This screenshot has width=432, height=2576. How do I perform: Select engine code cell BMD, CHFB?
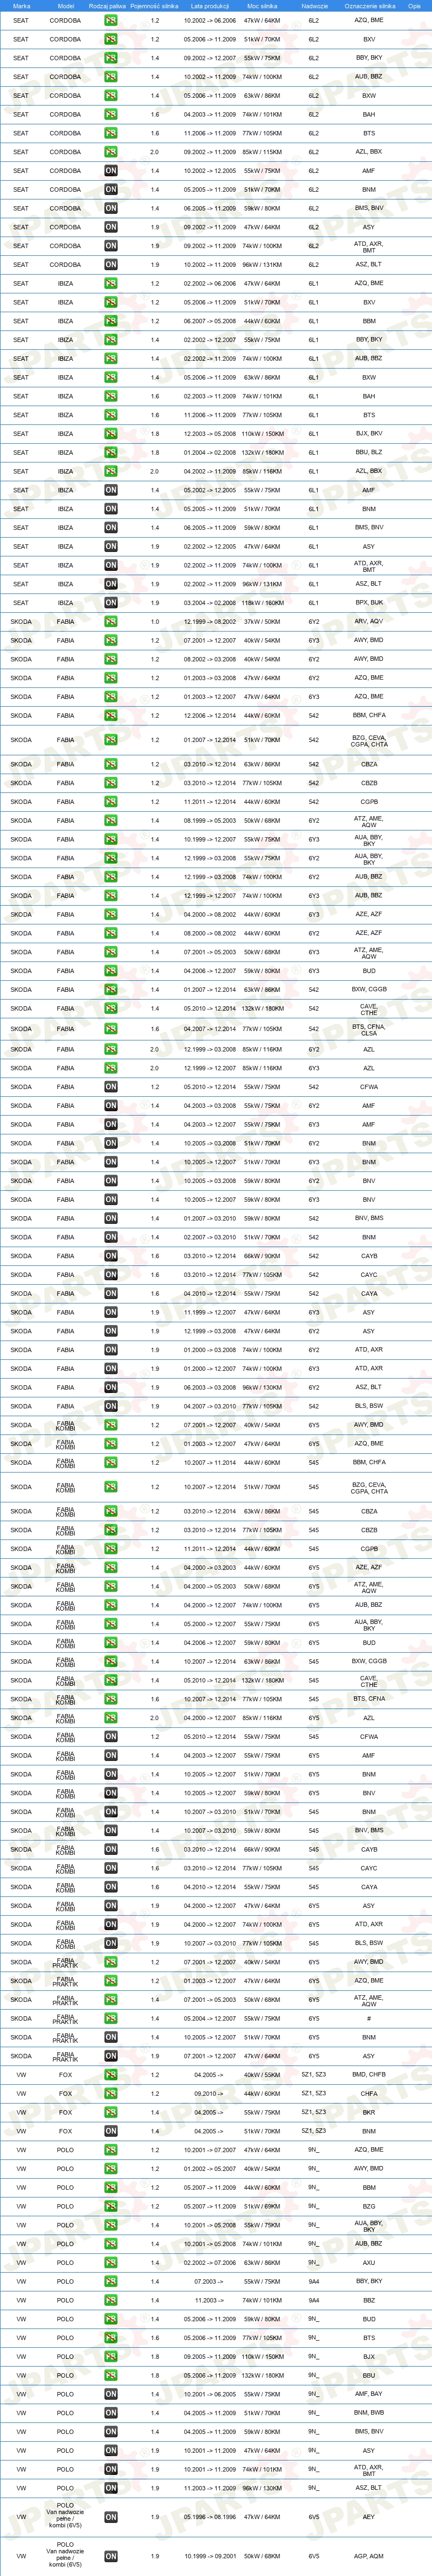coord(369,2075)
